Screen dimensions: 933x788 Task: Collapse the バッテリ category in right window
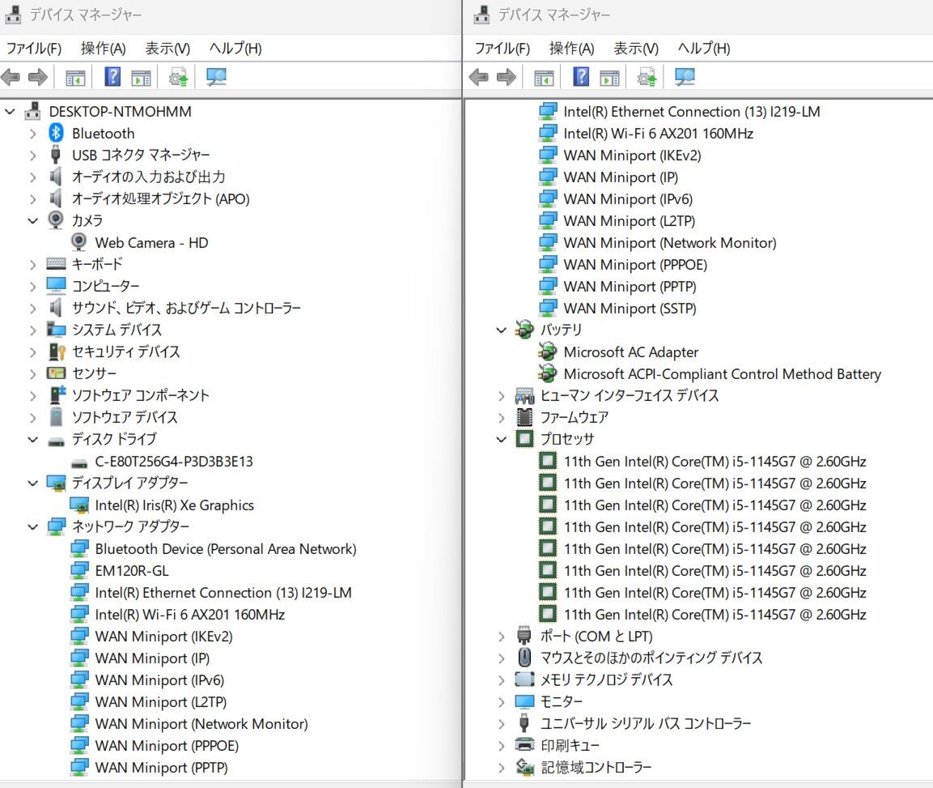click(x=501, y=330)
